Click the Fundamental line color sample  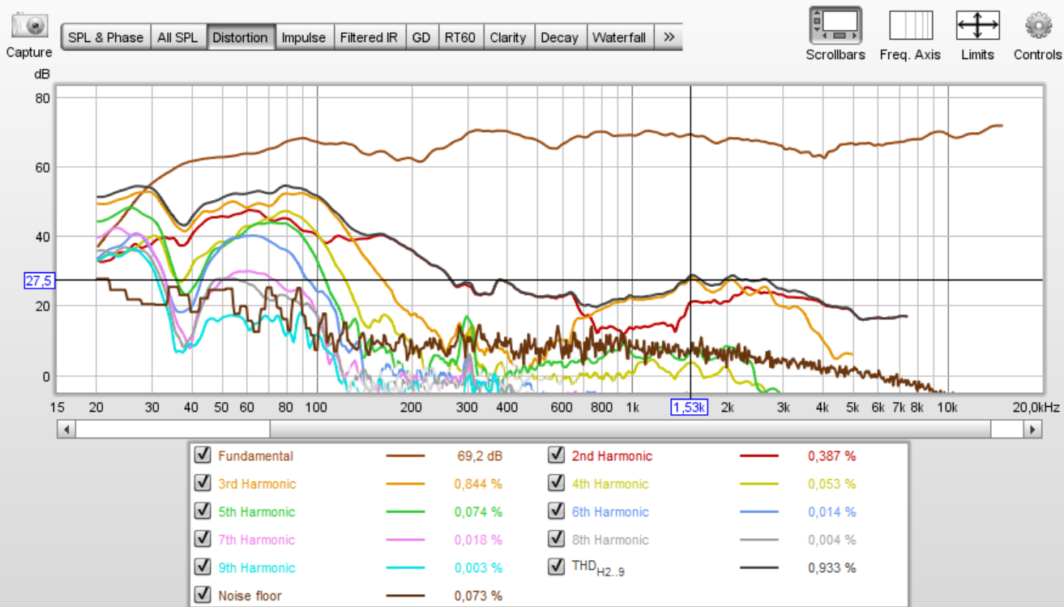(x=405, y=456)
